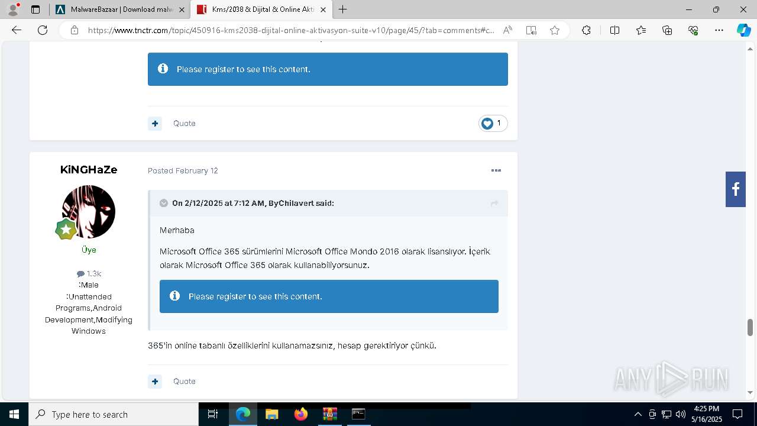Click plus multiquote button in upper post
This screenshot has height=426, width=757.
[155, 124]
